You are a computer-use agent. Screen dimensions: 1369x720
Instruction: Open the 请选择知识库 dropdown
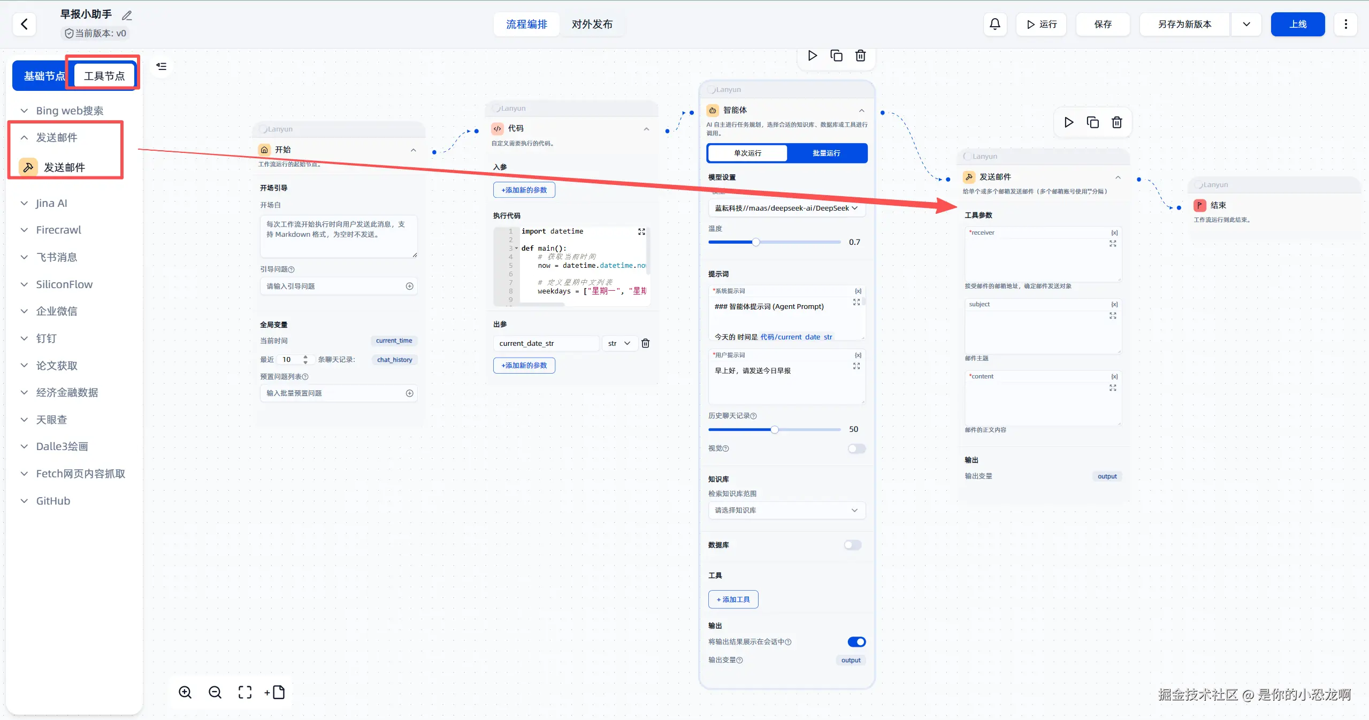pyautogui.click(x=786, y=510)
